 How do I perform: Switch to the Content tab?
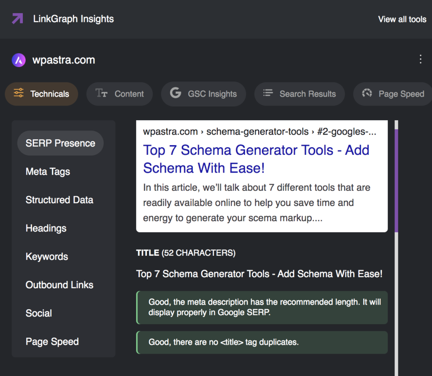pos(119,94)
